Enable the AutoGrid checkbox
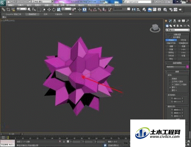The height and width of the screenshot is (147, 191). [x=171, y=37]
